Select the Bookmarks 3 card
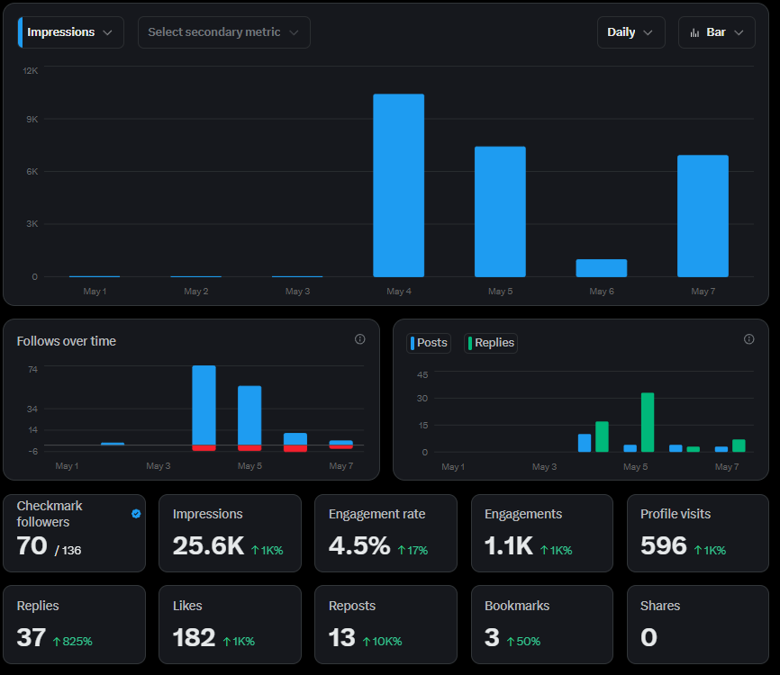The image size is (780, 675). pos(541,625)
